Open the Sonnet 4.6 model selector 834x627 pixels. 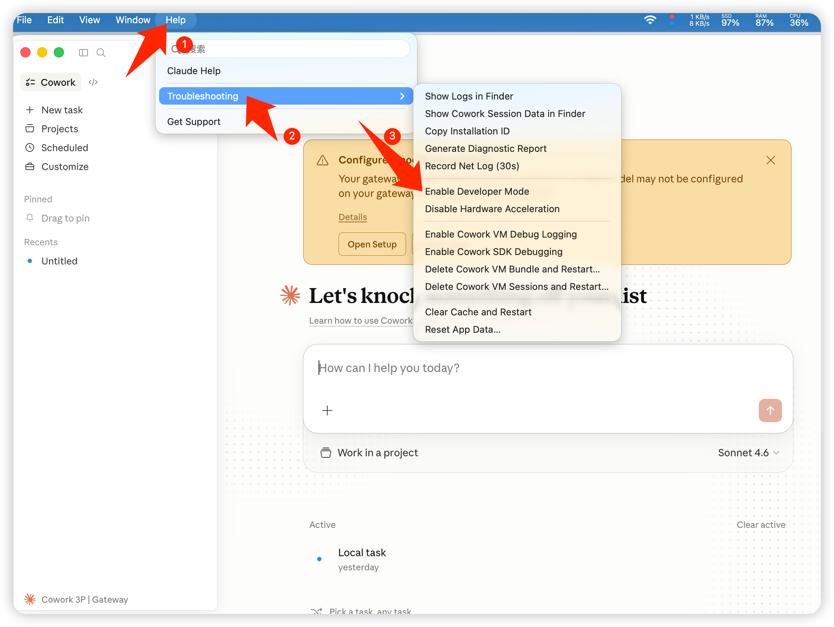pos(748,452)
